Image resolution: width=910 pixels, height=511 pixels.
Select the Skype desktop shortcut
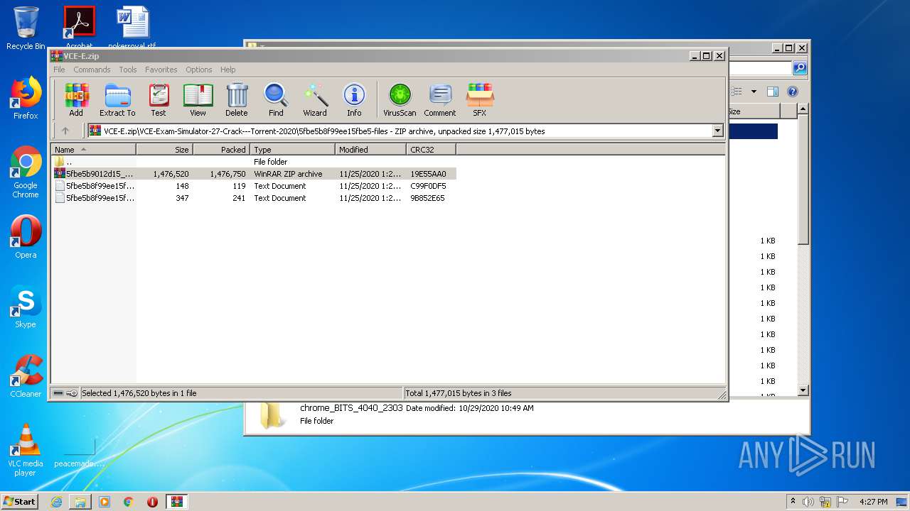(26, 307)
